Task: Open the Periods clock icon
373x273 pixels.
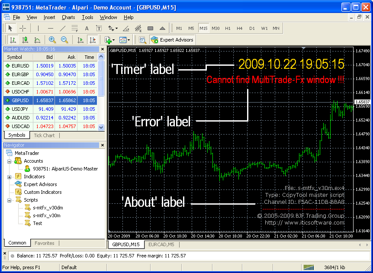Action: point(142,40)
